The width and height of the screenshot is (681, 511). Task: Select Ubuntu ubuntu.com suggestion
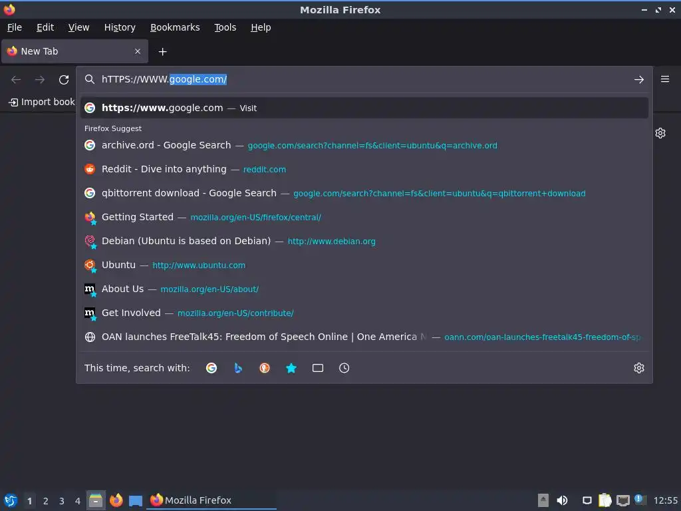[x=364, y=265]
